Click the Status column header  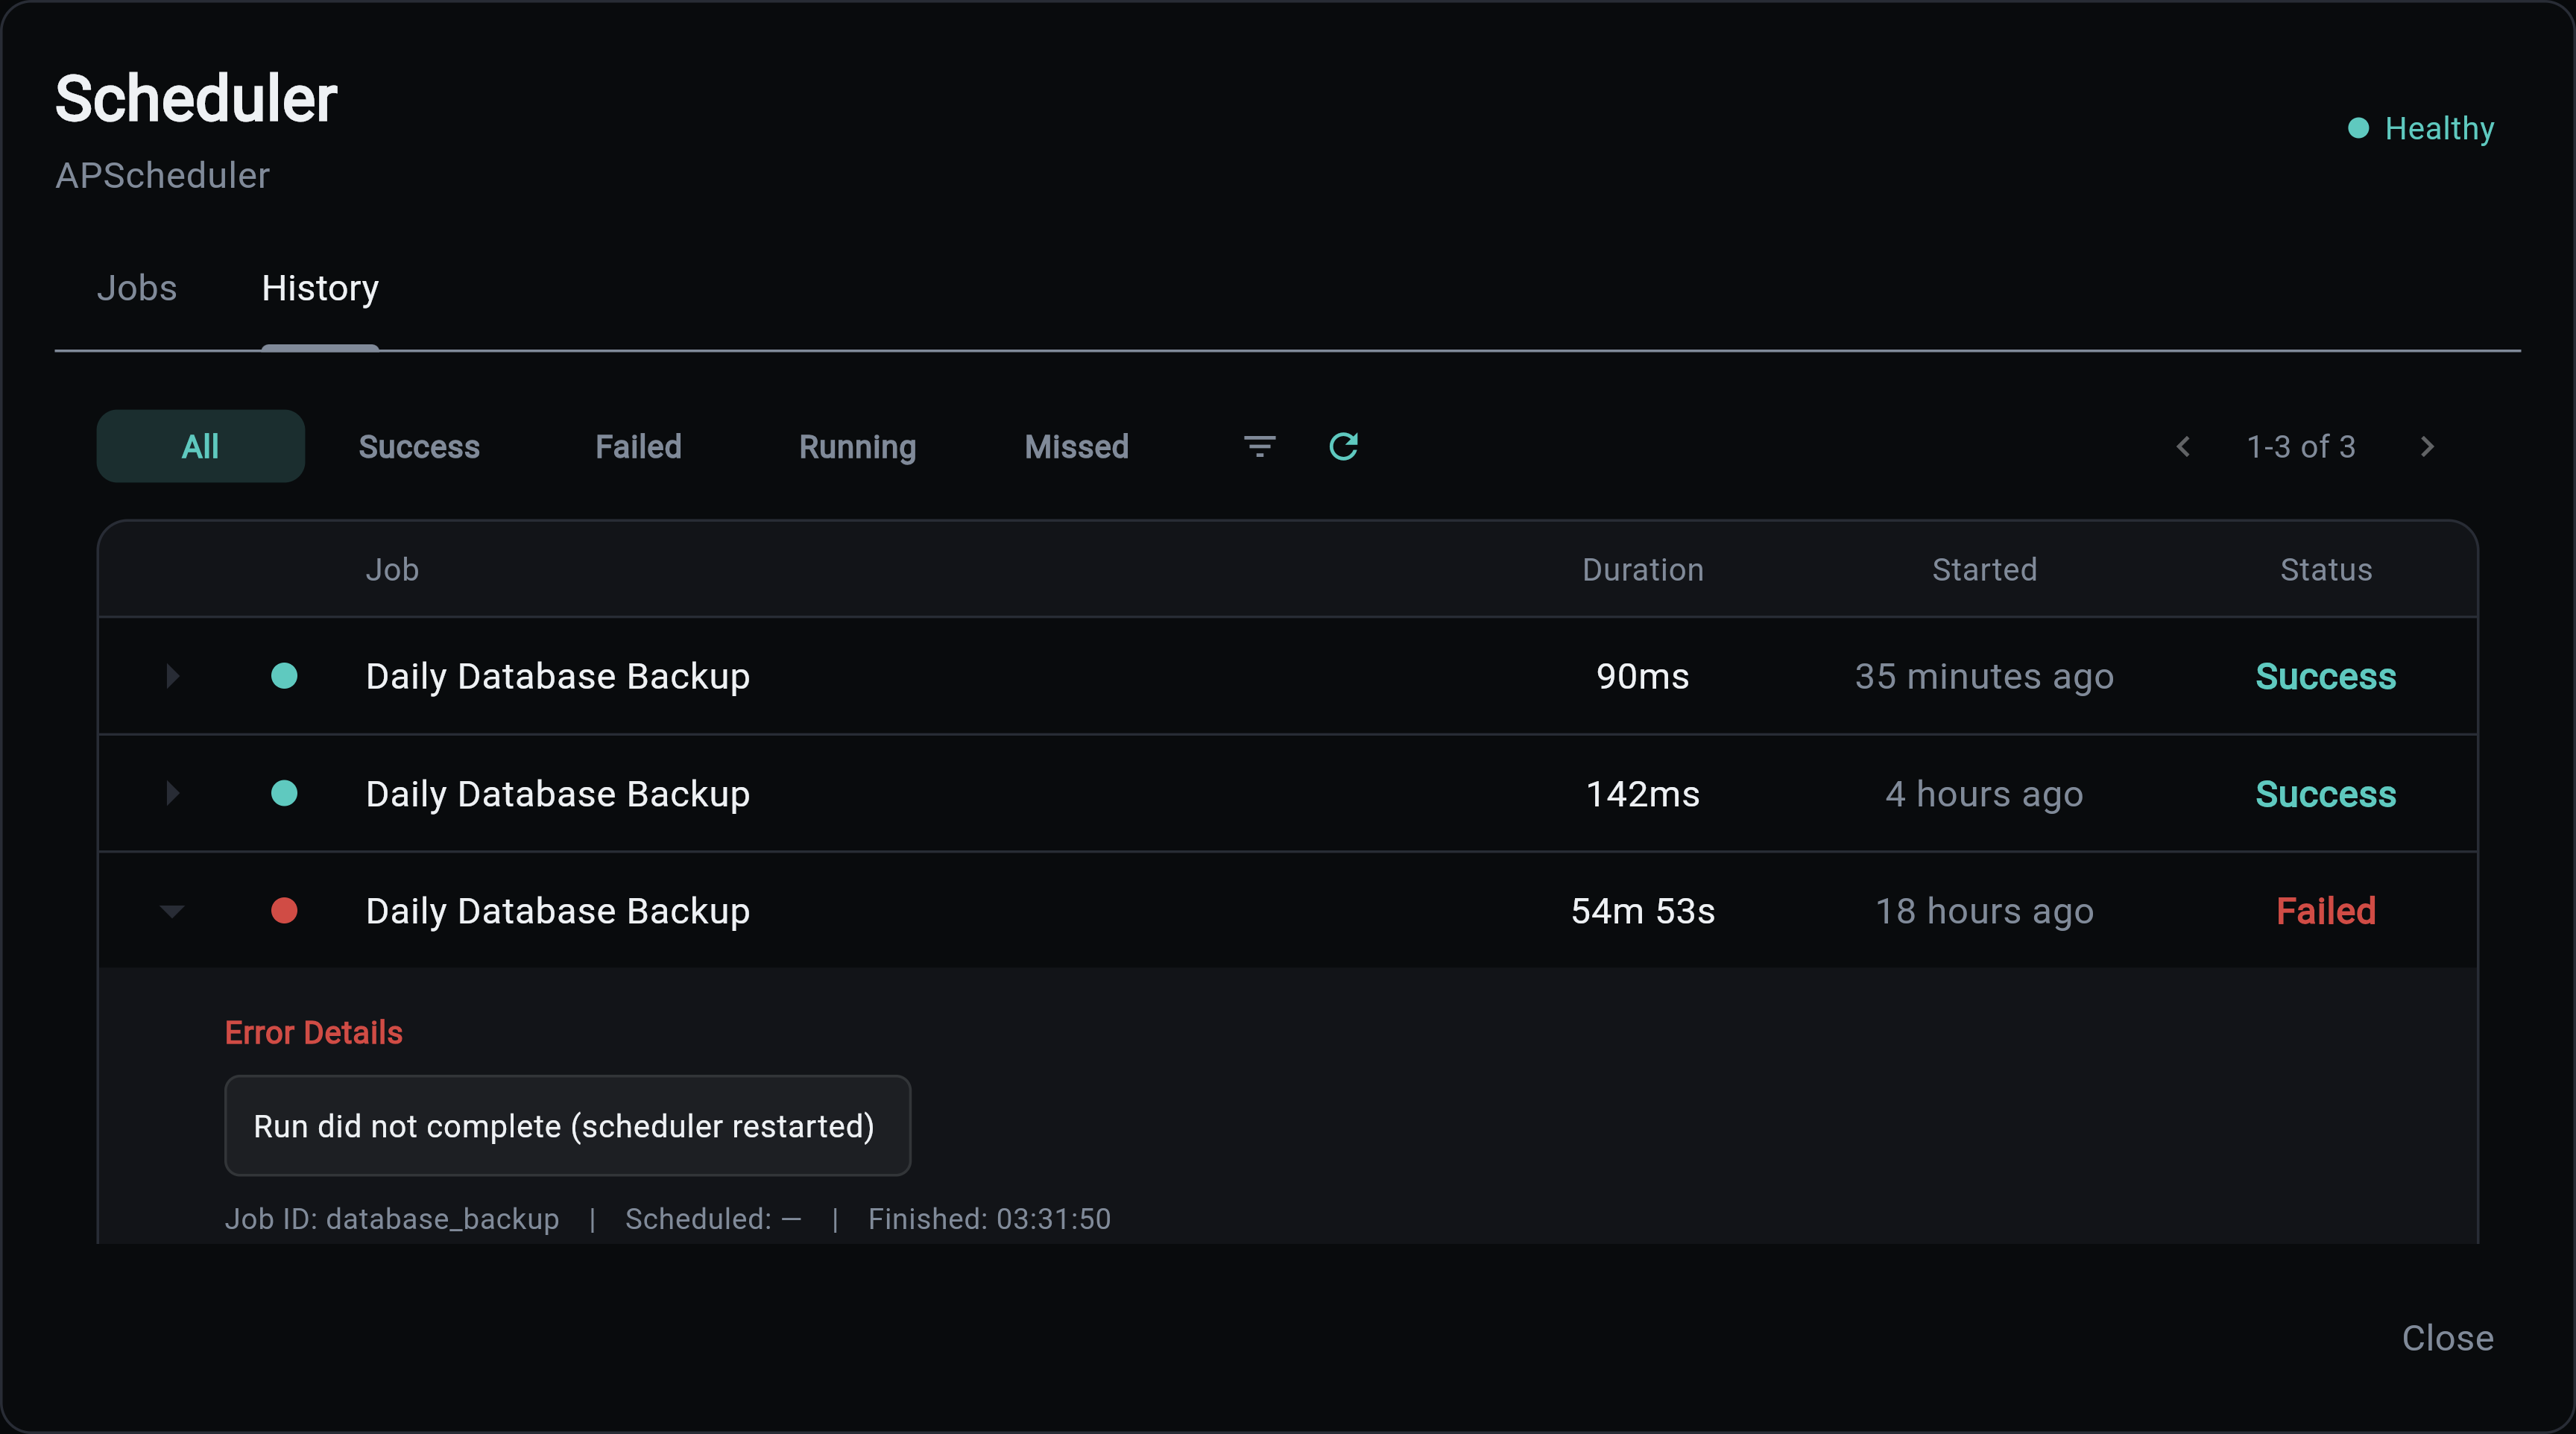click(x=2325, y=569)
